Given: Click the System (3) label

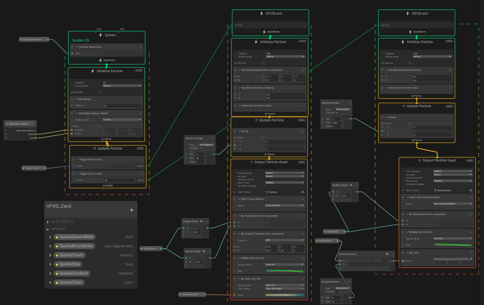Looking at the screenshot, I should point(81,40).
